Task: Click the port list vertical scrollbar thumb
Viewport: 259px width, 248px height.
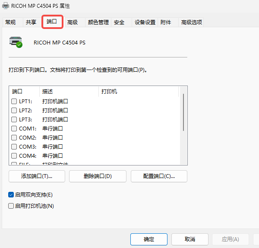Action: click(x=183, y=112)
